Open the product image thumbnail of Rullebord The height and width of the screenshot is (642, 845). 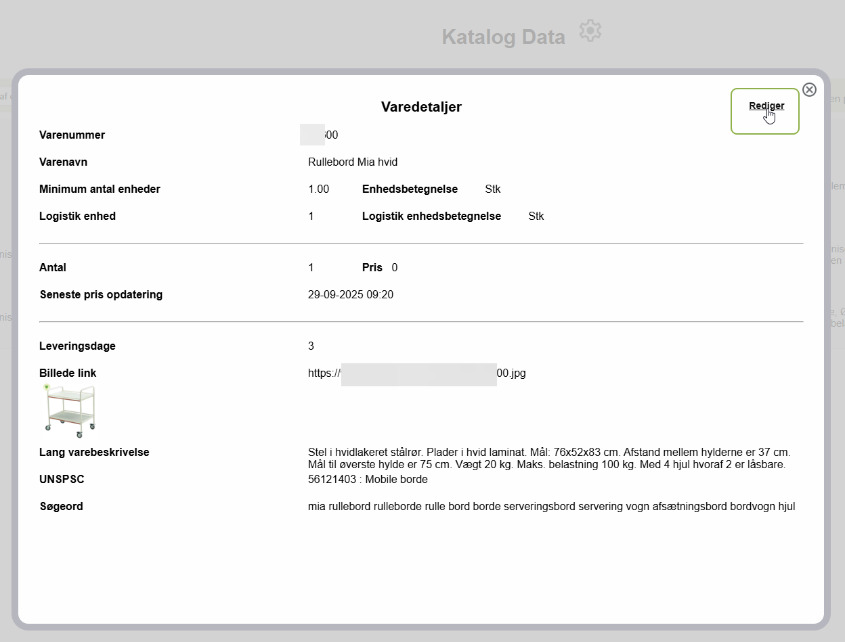pyautogui.click(x=70, y=411)
